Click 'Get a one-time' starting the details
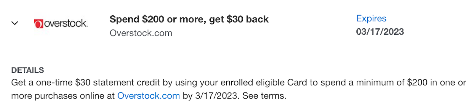 pyautogui.click(x=42, y=82)
